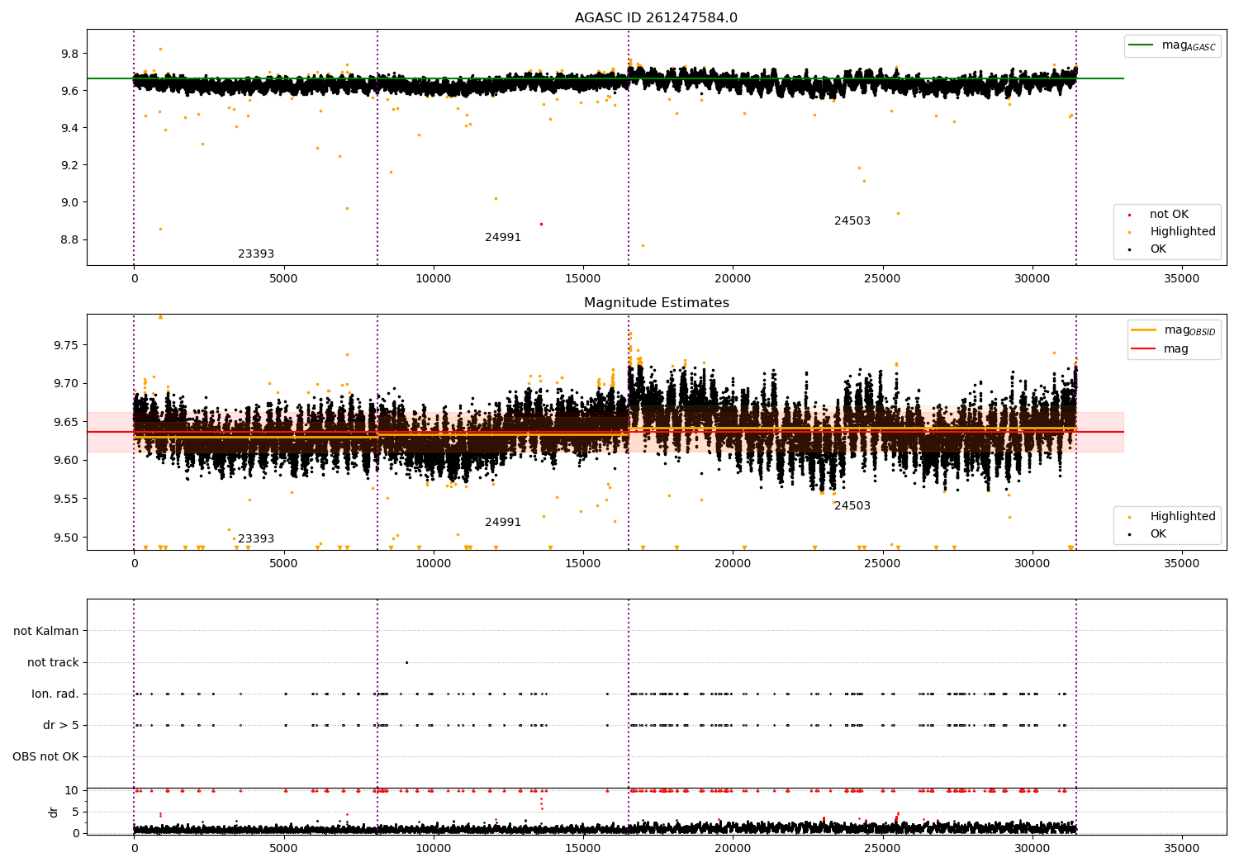Click the 15000 x-axis tick of the top plot

click(583, 279)
